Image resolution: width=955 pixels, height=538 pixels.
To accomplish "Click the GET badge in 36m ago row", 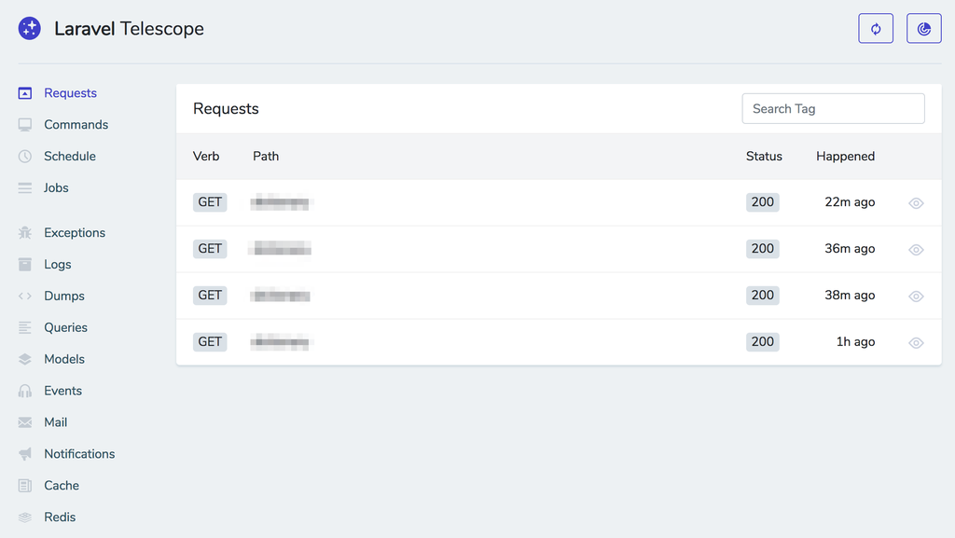I will coord(210,248).
